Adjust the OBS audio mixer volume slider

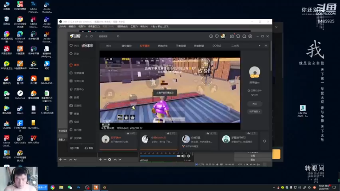click(160, 156)
